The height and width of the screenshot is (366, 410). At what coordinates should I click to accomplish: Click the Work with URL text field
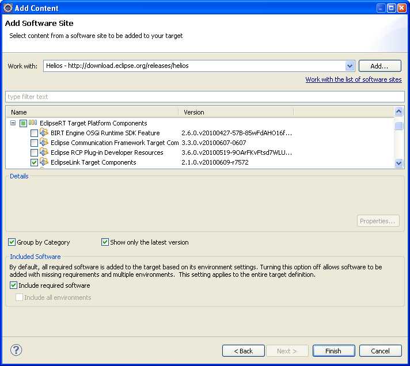[x=194, y=66]
